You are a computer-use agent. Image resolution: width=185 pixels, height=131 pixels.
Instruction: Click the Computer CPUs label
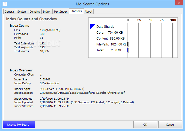[x=24, y=74]
